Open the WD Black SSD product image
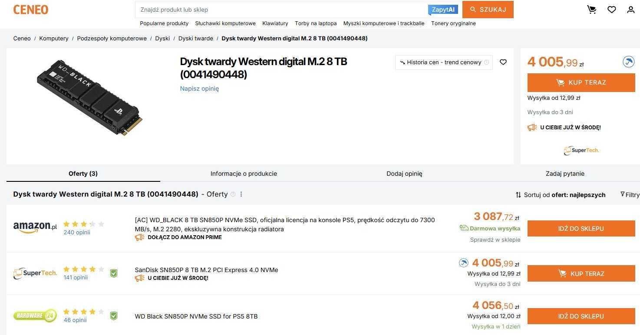 90,98
